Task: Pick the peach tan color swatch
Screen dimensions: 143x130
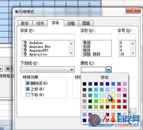Action: pos(119,95)
